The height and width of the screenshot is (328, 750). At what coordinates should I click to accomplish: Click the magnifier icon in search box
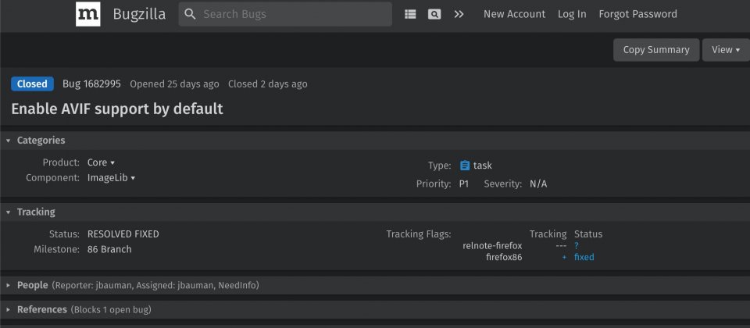pyautogui.click(x=190, y=14)
